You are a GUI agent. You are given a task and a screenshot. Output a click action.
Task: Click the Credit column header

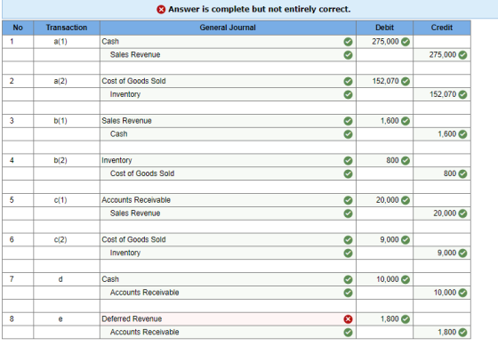tap(442, 28)
